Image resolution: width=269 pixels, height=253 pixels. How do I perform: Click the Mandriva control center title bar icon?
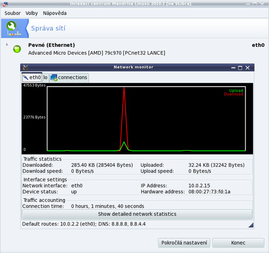(x=5, y=4)
